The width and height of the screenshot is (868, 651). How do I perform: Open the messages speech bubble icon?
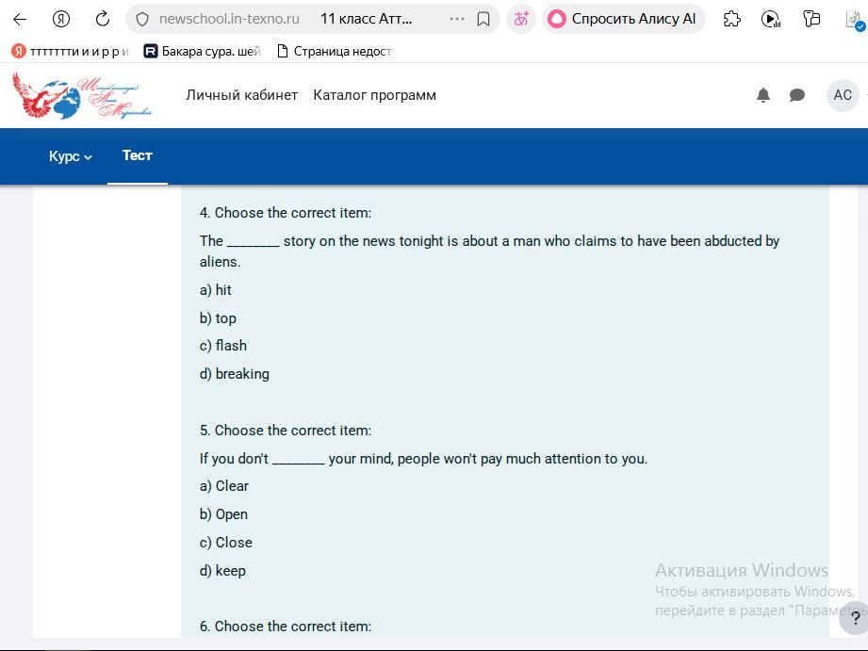click(796, 95)
